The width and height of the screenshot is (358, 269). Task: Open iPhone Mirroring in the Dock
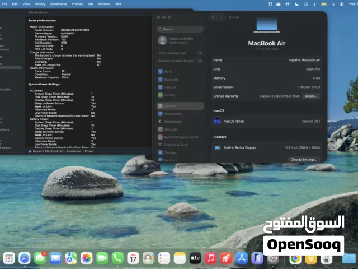(x=257, y=258)
